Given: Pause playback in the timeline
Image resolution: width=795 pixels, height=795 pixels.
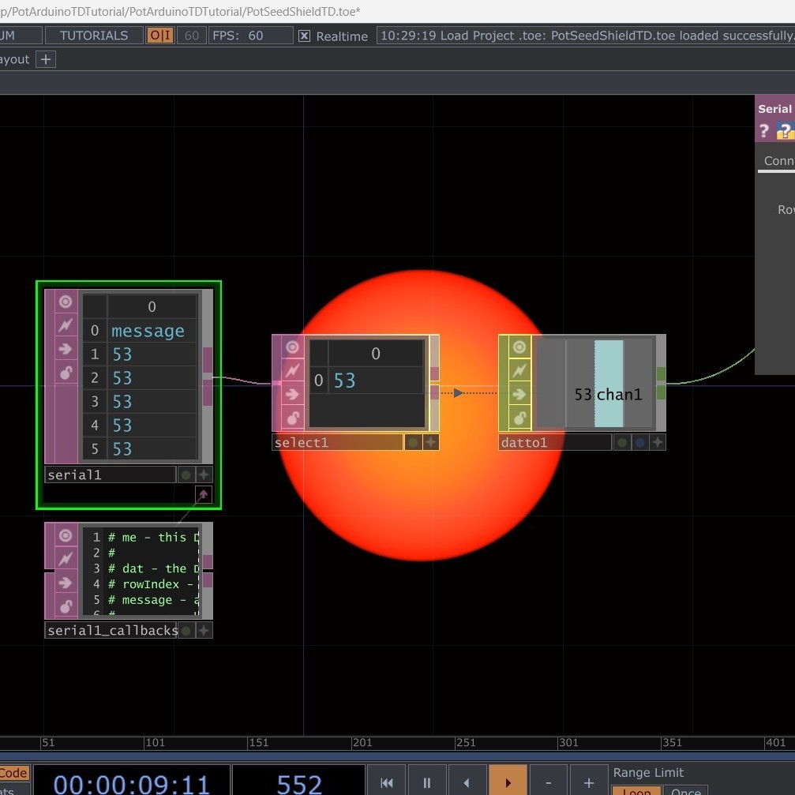Looking at the screenshot, I should pyautogui.click(x=426, y=782).
